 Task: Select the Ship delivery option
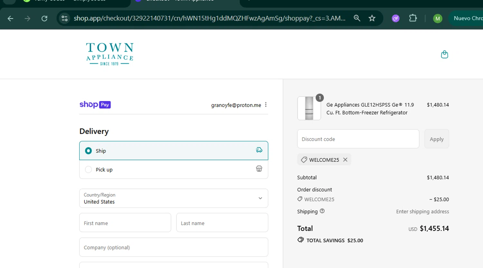click(x=174, y=151)
